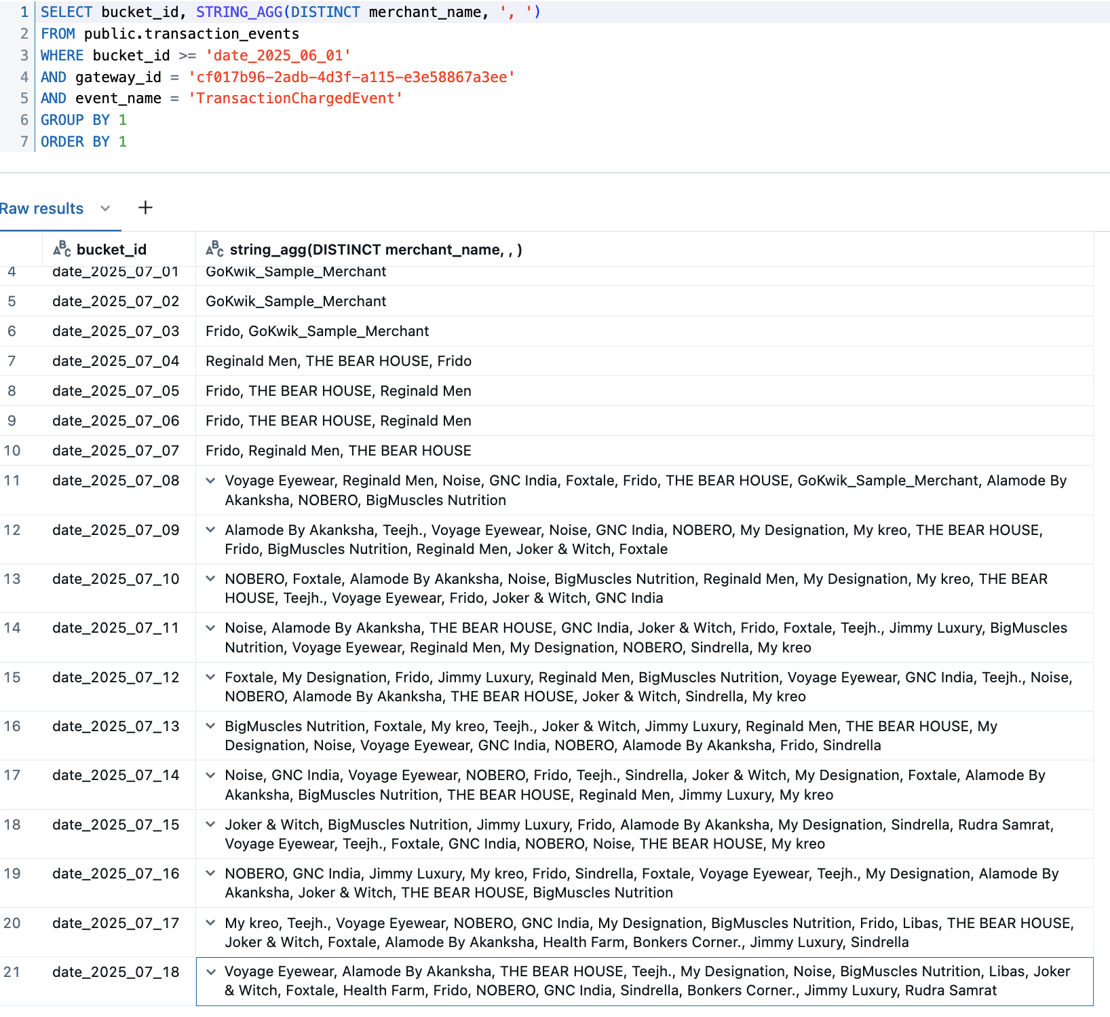The image size is (1110, 1017).
Task: Click the GROUP BY 1 query line
Action: [83, 120]
